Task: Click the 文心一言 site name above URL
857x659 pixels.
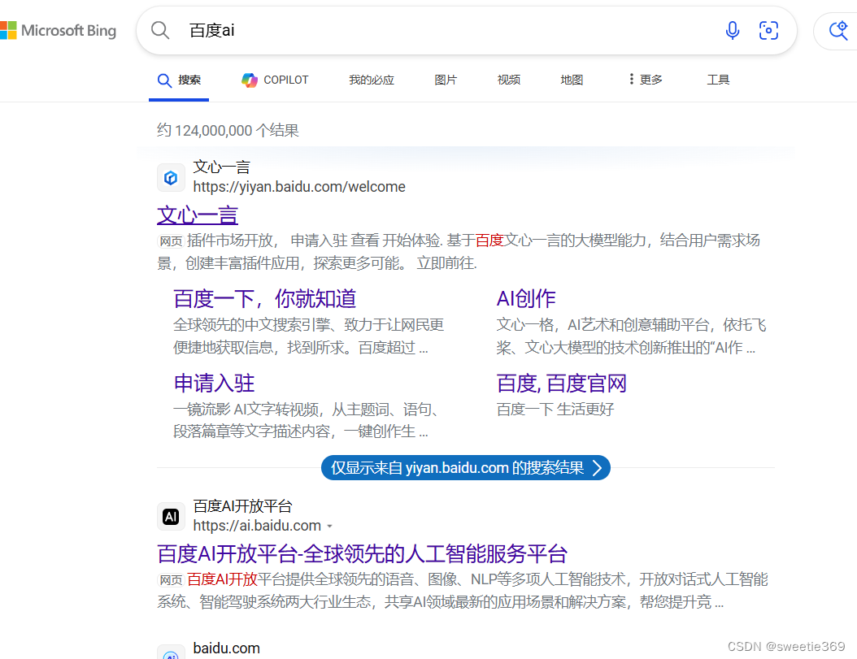Action: 221,167
